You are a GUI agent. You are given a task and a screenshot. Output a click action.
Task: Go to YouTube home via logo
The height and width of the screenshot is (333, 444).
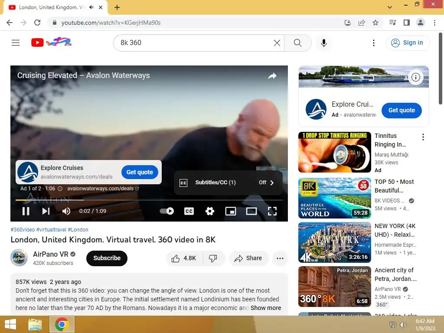(x=51, y=42)
